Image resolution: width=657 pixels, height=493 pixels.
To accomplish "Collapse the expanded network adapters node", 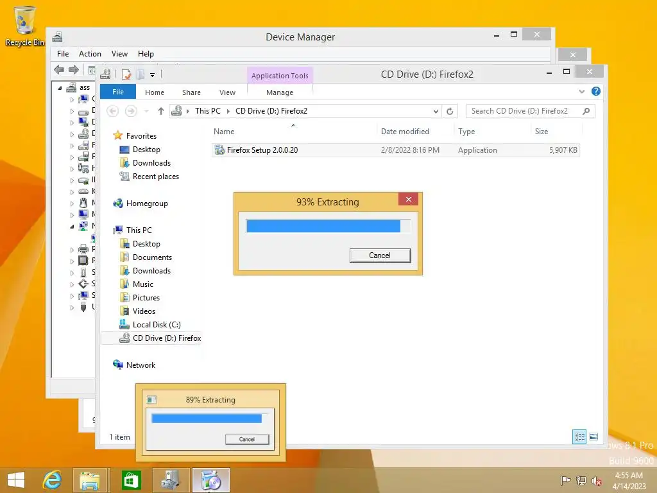I will pyautogui.click(x=72, y=227).
